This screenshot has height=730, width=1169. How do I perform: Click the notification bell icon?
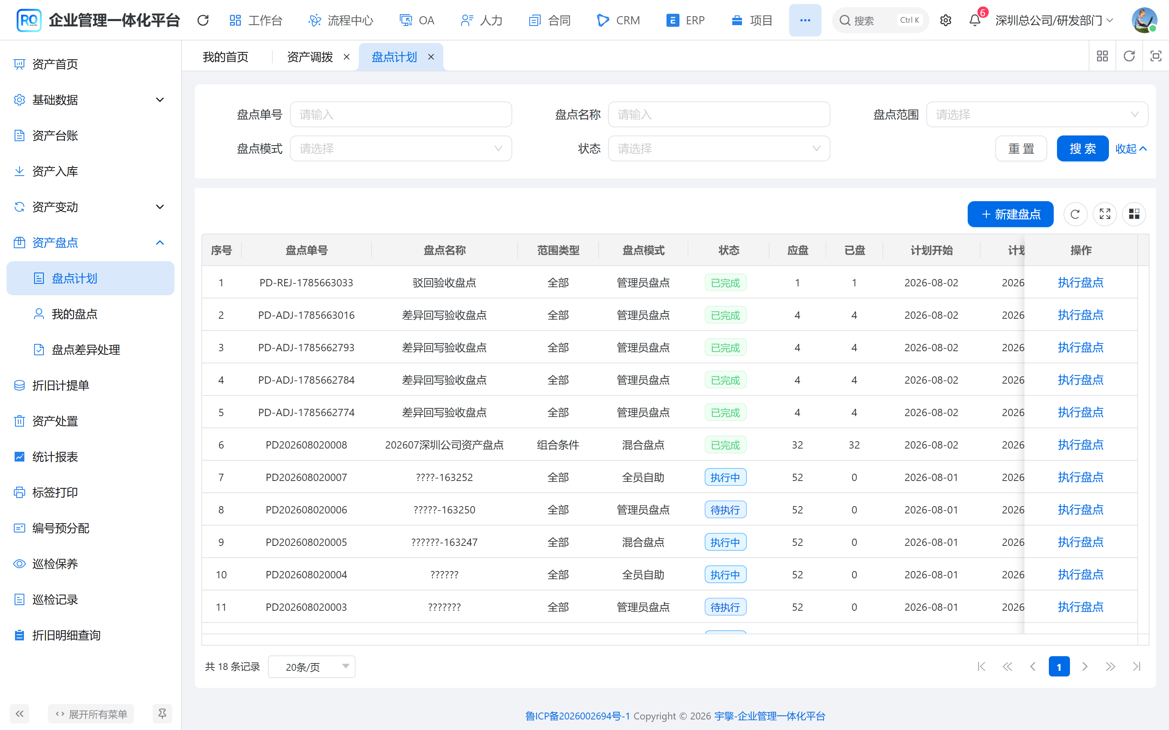975,20
